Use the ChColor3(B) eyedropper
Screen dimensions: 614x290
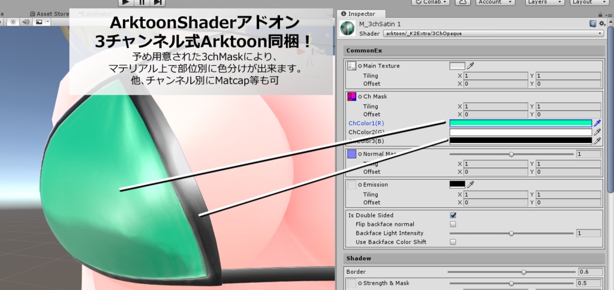597,141
